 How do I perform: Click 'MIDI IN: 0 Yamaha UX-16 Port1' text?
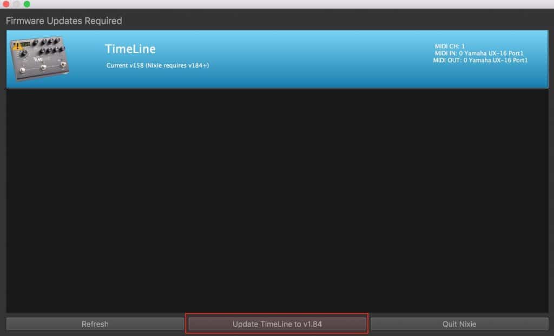(x=479, y=53)
